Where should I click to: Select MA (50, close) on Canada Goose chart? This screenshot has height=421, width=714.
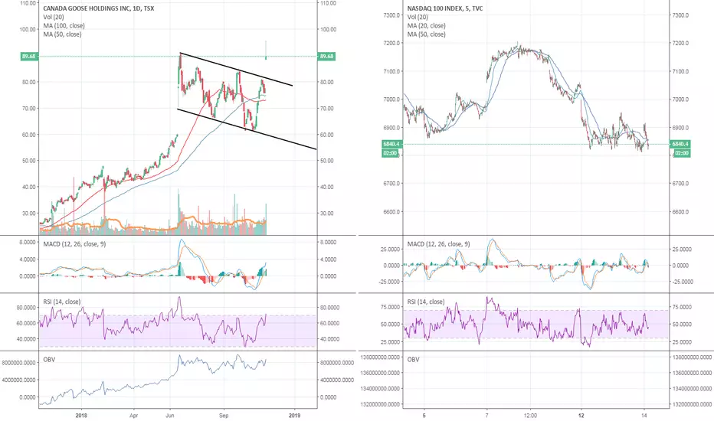(x=62, y=34)
